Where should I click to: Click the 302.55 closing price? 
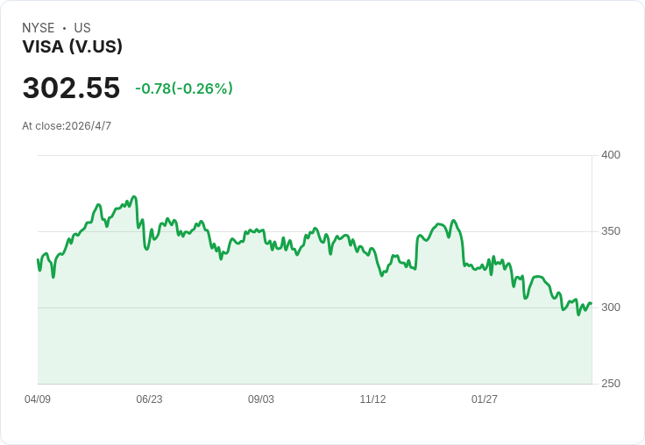[71, 88]
